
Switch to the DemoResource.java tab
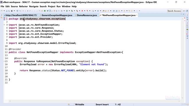click(86, 15)
